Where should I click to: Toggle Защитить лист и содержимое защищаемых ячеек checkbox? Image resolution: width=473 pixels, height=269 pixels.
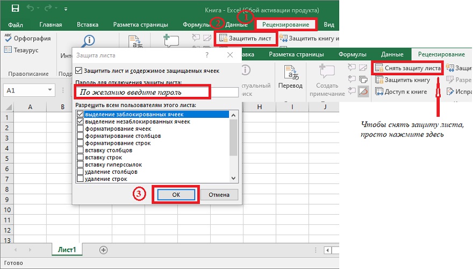point(78,70)
